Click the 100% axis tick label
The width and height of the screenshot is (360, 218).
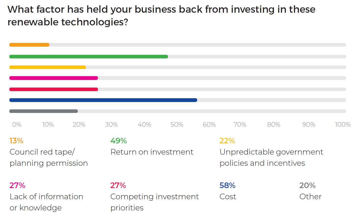tap(343, 125)
